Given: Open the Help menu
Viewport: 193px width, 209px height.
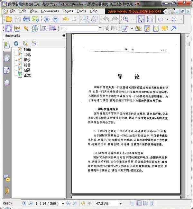Looking at the screenshot, I should [x=94, y=11].
